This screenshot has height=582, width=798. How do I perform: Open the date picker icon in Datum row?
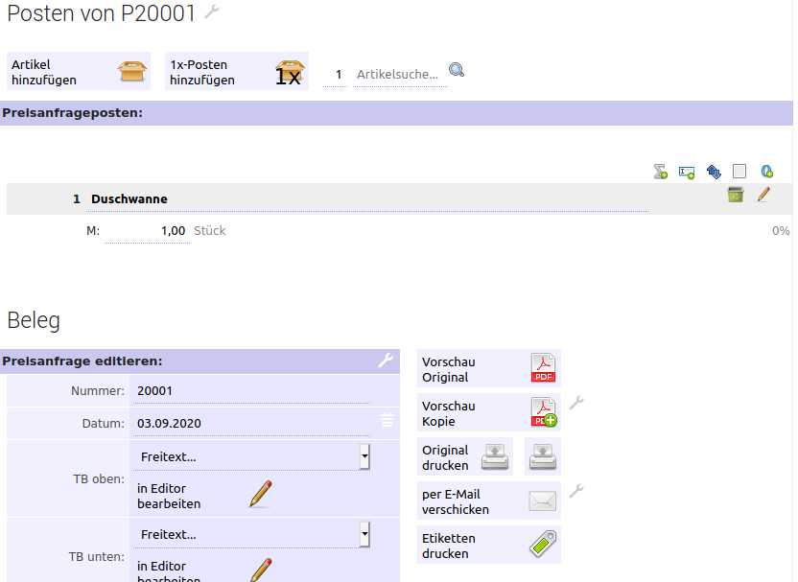387,420
